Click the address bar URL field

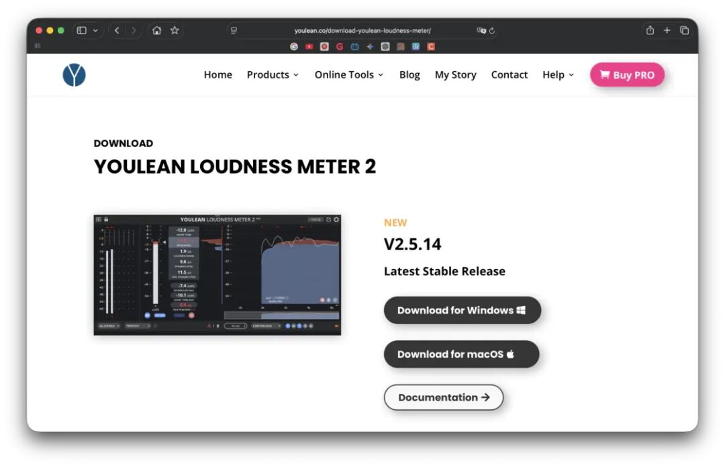pyautogui.click(x=363, y=30)
